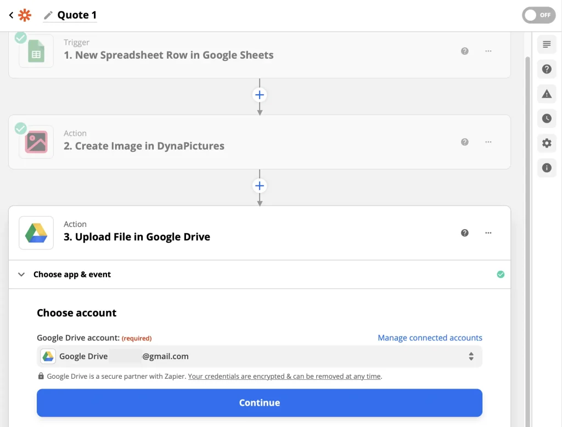562x427 pixels.
Task: Open Manage connected accounts link
Action: [430, 338]
